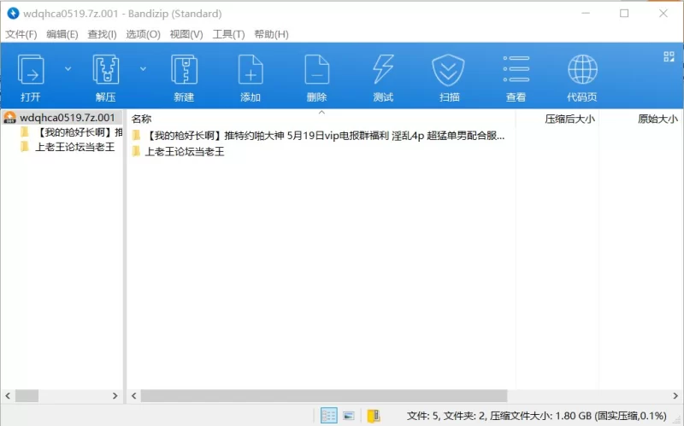Sort by the 原始大小 column header
Image resolution: width=684 pixels, height=426 pixels.
(657, 119)
